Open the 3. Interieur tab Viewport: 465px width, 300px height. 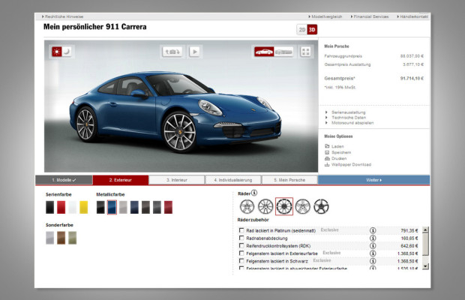coord(177,180)
